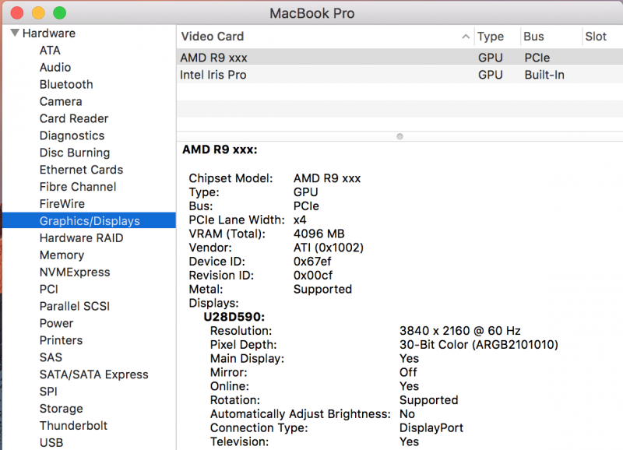
Task: Select the AMD R9 xxx video card row
Action: pos(399,58)
